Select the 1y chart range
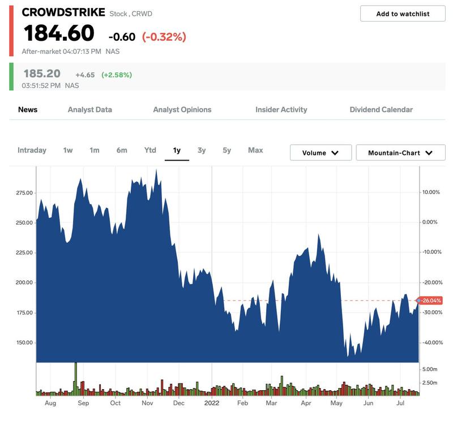This screenshot has width=453, height=422. pyautogui.click(x=177, y=150)
